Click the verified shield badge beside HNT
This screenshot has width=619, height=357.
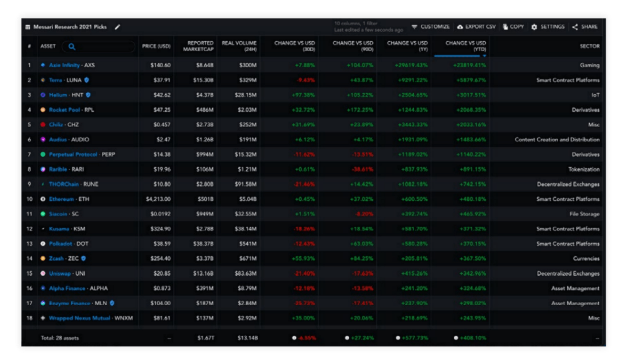click(x=88, y=95)
